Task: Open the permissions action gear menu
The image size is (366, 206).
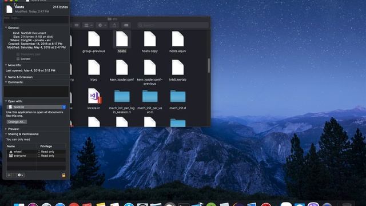Action: [x=21, y=175]
